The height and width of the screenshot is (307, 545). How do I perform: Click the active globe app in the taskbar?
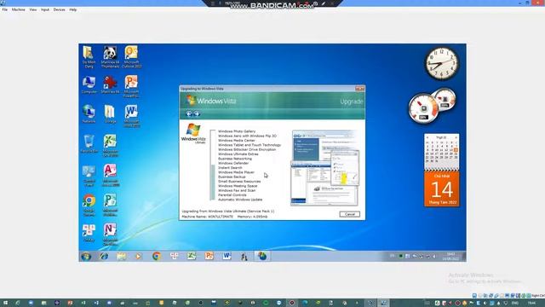262,256
